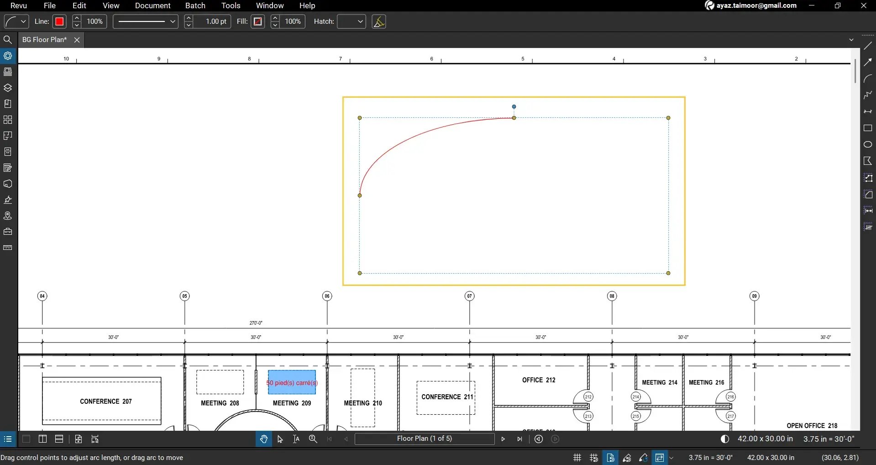Enable snap to grid
876x465 pixels.
coord(594,458)
